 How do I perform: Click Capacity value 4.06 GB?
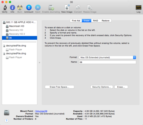tap(100, 111)
